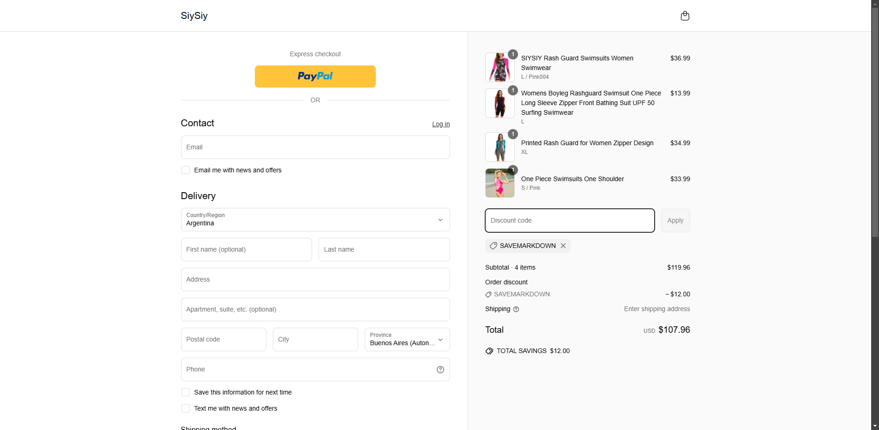
Task: Enable Email me with news and offers
Action: pyautogui.click(x=186, y=170)
